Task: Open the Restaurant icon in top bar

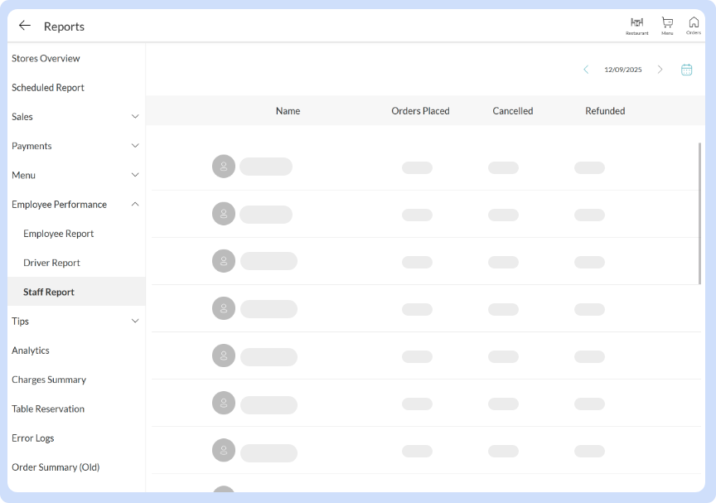Action: coord(636,25)
